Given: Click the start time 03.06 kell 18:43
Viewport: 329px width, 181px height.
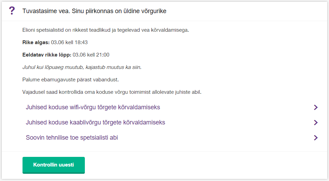Looking at the screenshot, I should point(69,42).
